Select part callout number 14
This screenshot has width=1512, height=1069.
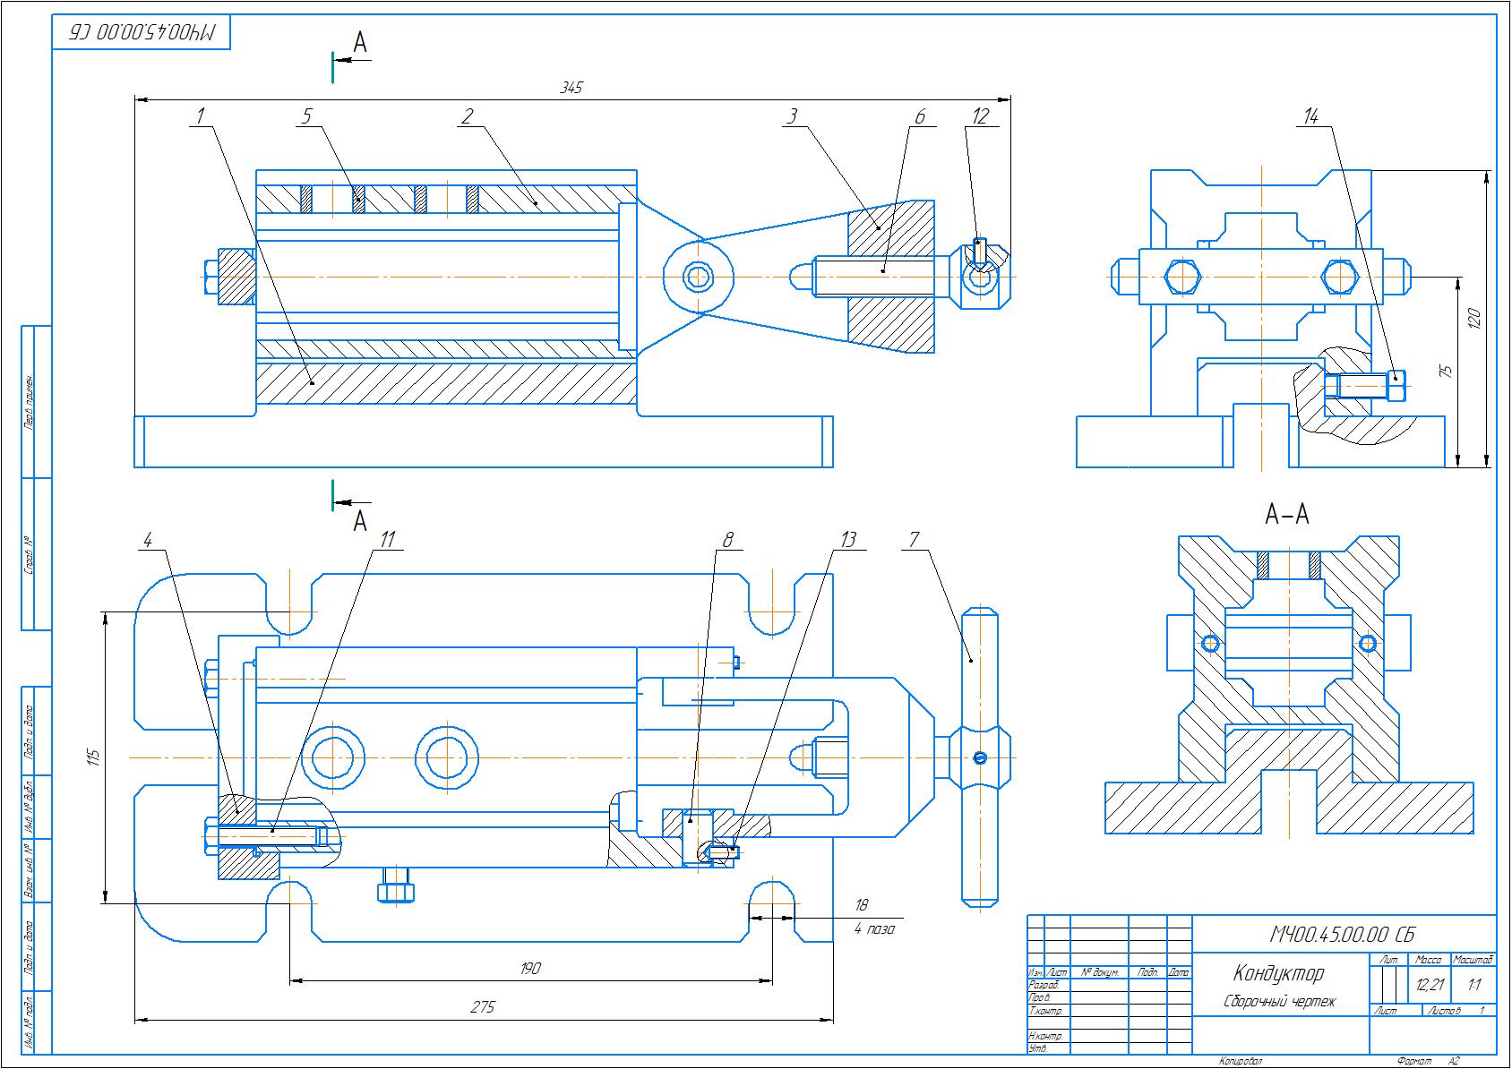pyautogui.click(x=1311, y=116)
